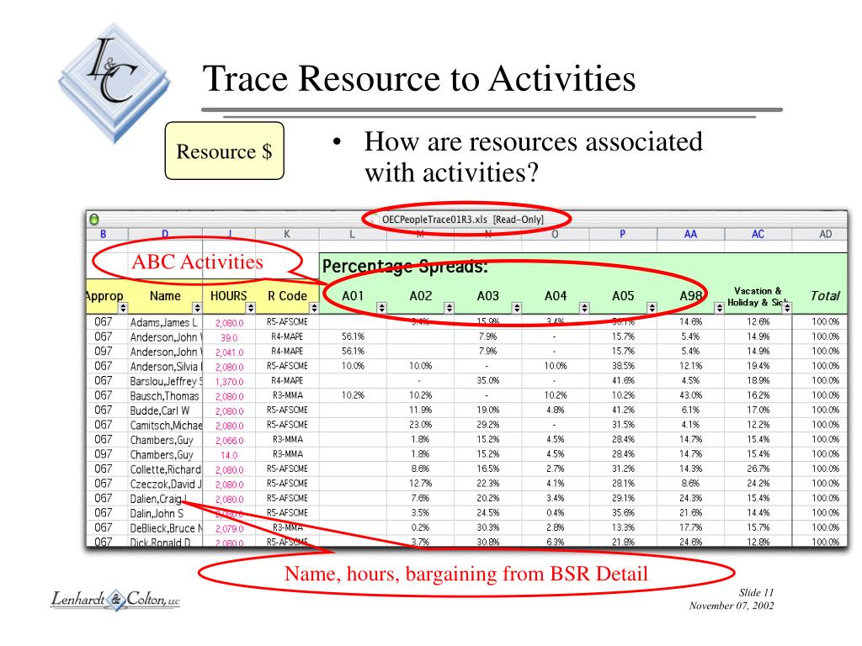The width and height of the screenshot is (862, 646).
Task: Click the 30.3% cell in DeBlieck row
Action: point(487,528)
